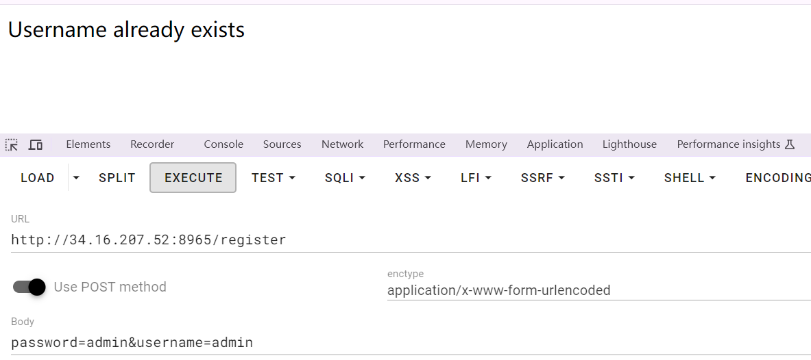The height and width of the screenshot is (360, 811).
Task: Toggle the device toolbar icon
Action: [36, 144]
